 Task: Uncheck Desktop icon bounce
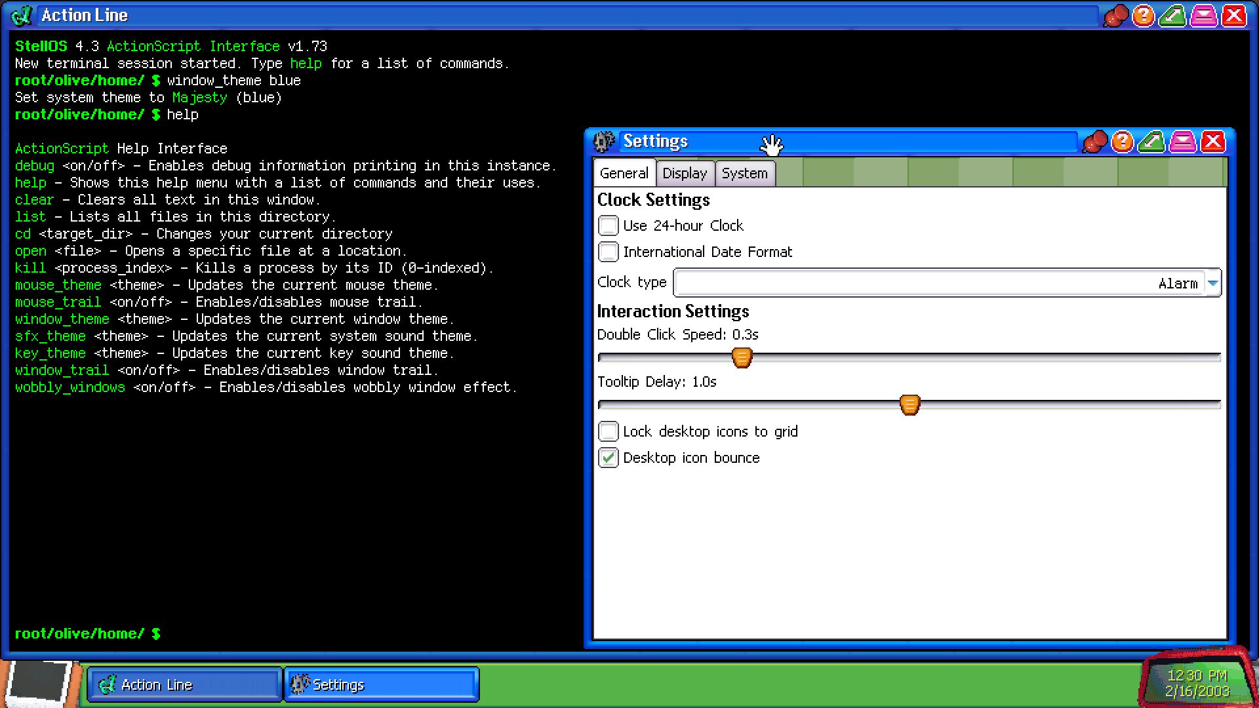coord(609,458)
